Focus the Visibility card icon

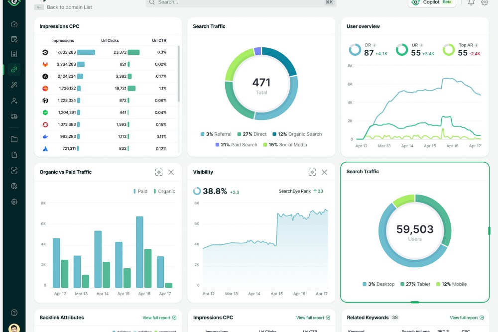coord(312,172)
